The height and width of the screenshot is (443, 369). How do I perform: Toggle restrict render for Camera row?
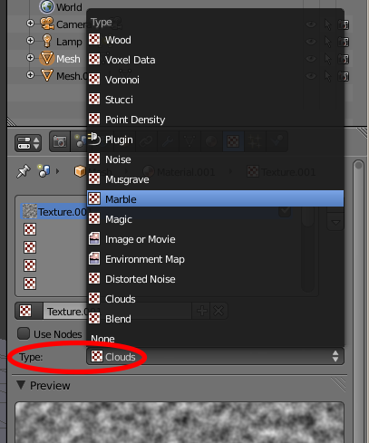point(344,24)
